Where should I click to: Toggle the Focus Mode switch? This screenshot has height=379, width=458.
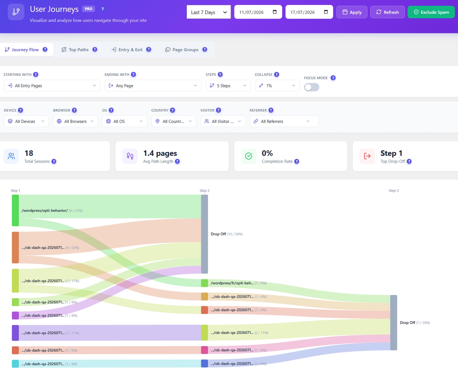(311, 87)
